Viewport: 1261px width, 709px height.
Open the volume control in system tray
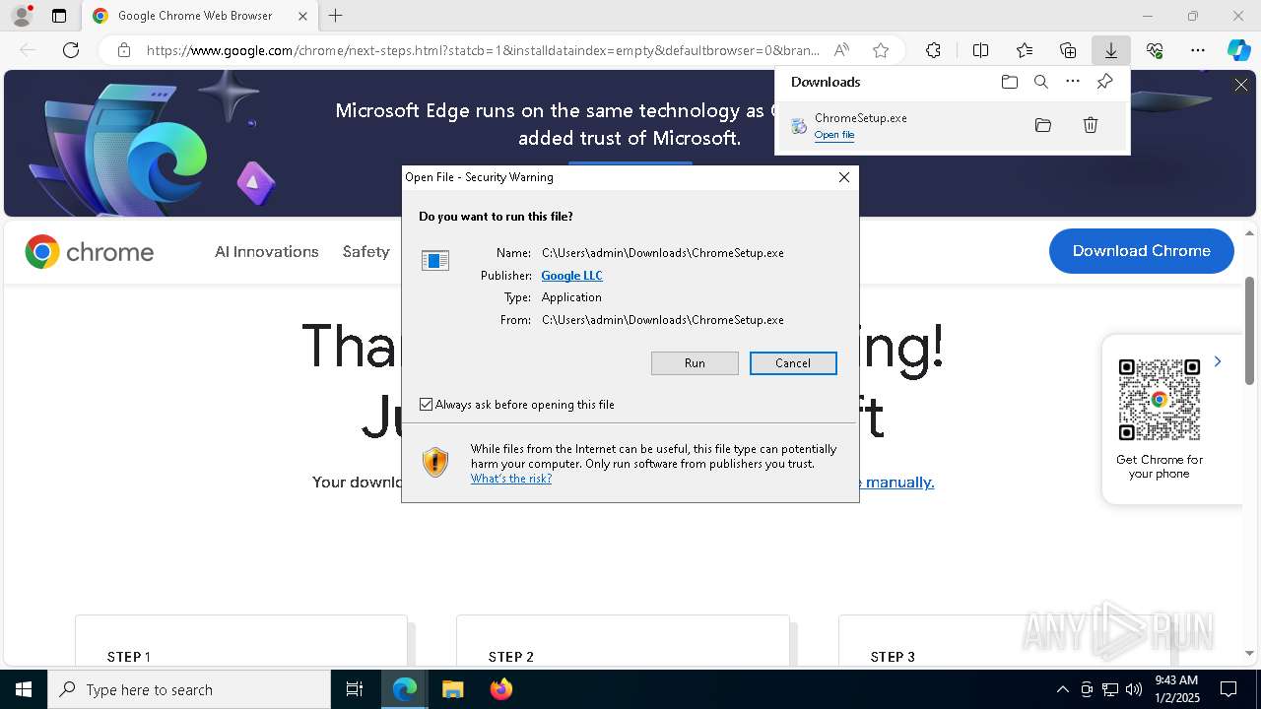point(1134,689)
